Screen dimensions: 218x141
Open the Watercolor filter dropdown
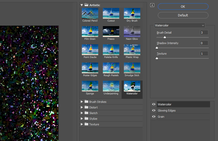coord(180,25)
